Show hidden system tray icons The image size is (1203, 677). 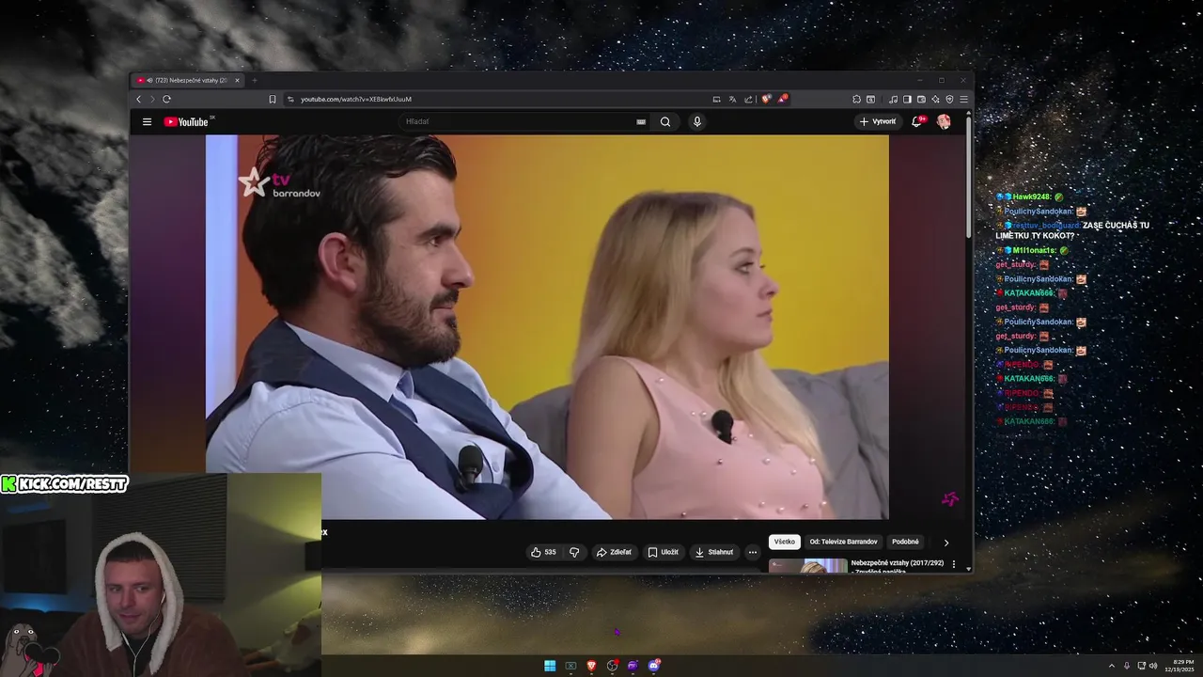pos(1112,666)
